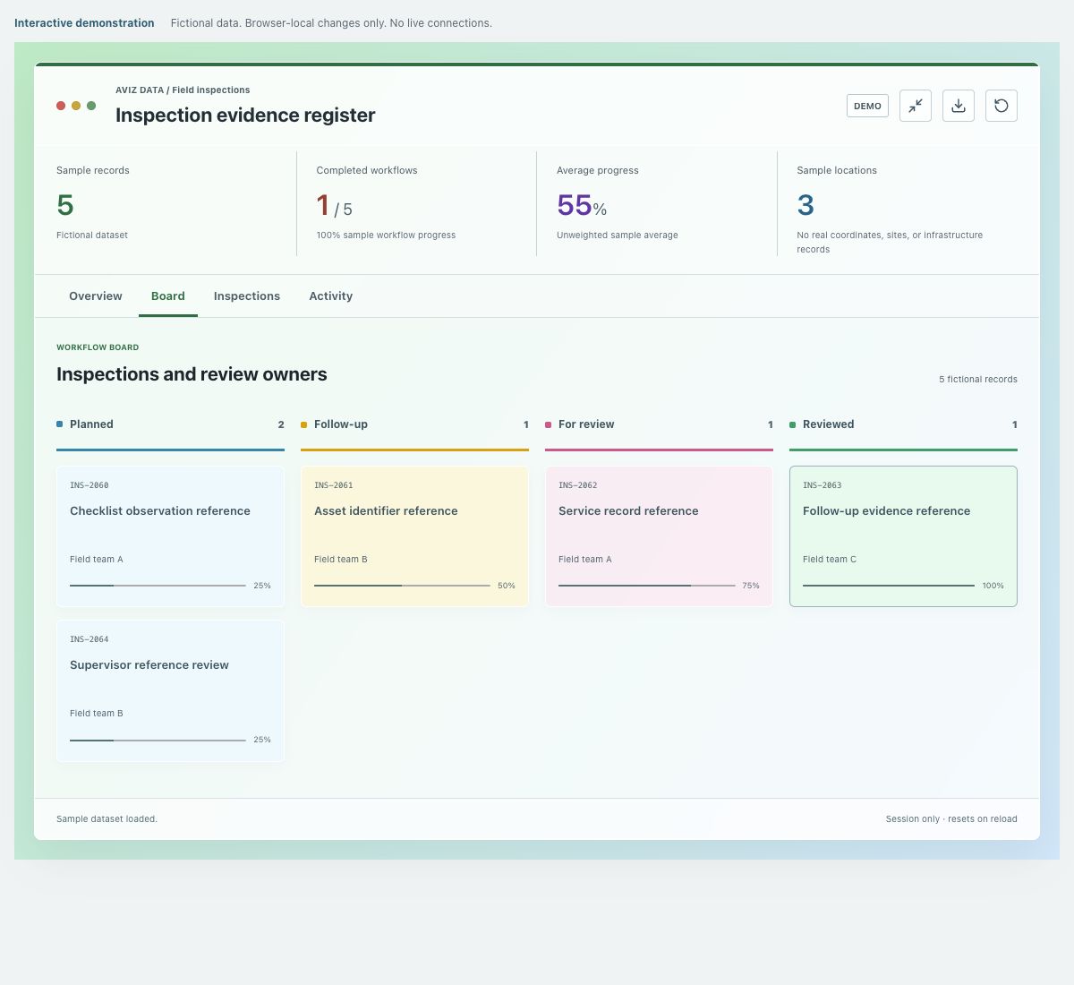This screenshot has width=1074, height=985.
Task: Click the INS-2064 progress bar at 25%
Action: [158, 741]
